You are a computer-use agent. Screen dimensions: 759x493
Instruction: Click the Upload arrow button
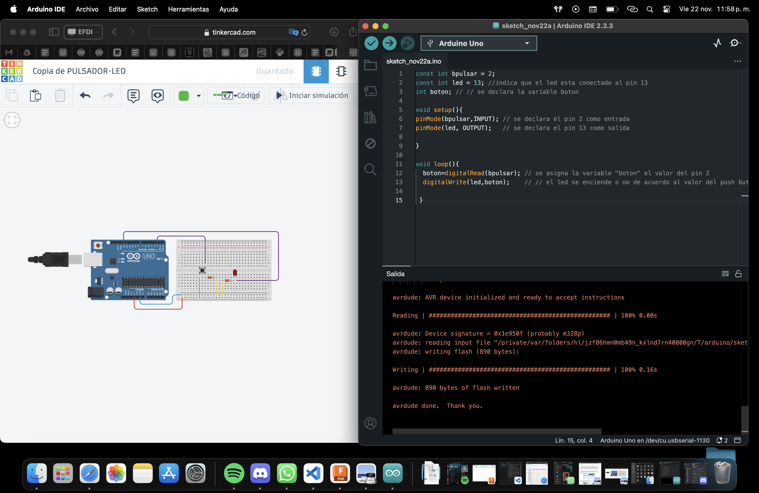(389, 43)
